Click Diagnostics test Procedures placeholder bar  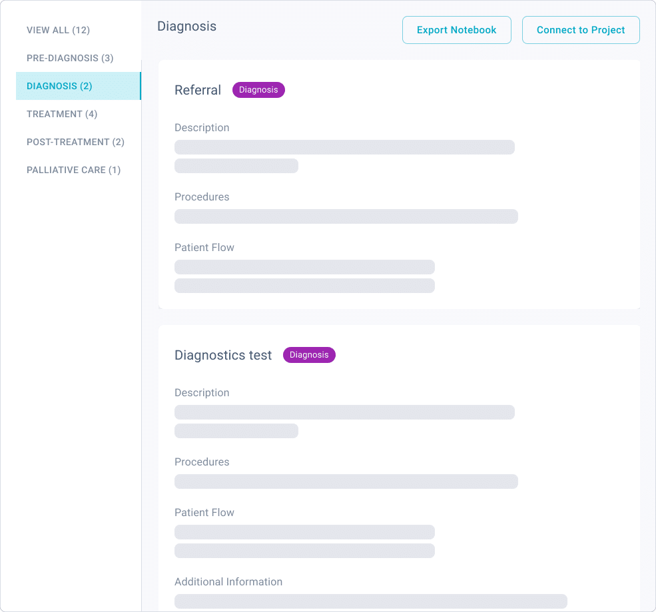coord(346,481)
